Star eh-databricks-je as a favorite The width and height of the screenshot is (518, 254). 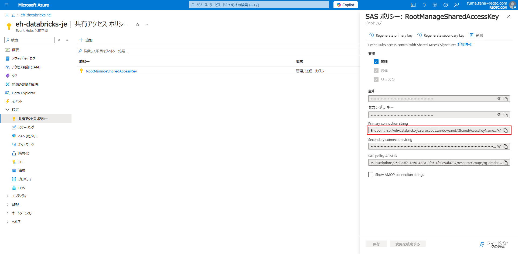(x=138, y=24)
